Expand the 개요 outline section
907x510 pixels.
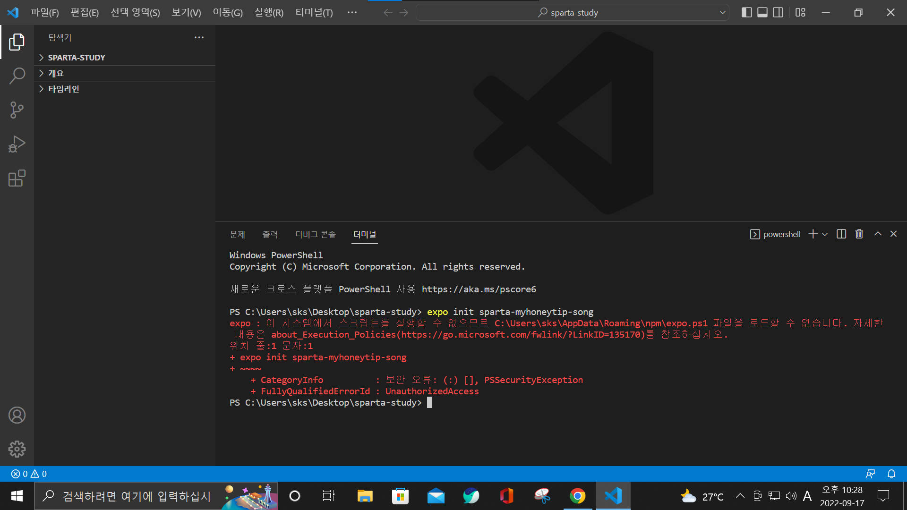125,73
